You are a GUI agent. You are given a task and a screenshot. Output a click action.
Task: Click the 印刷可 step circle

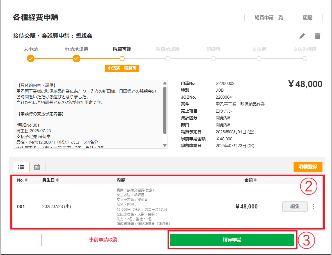pos(213,59)
